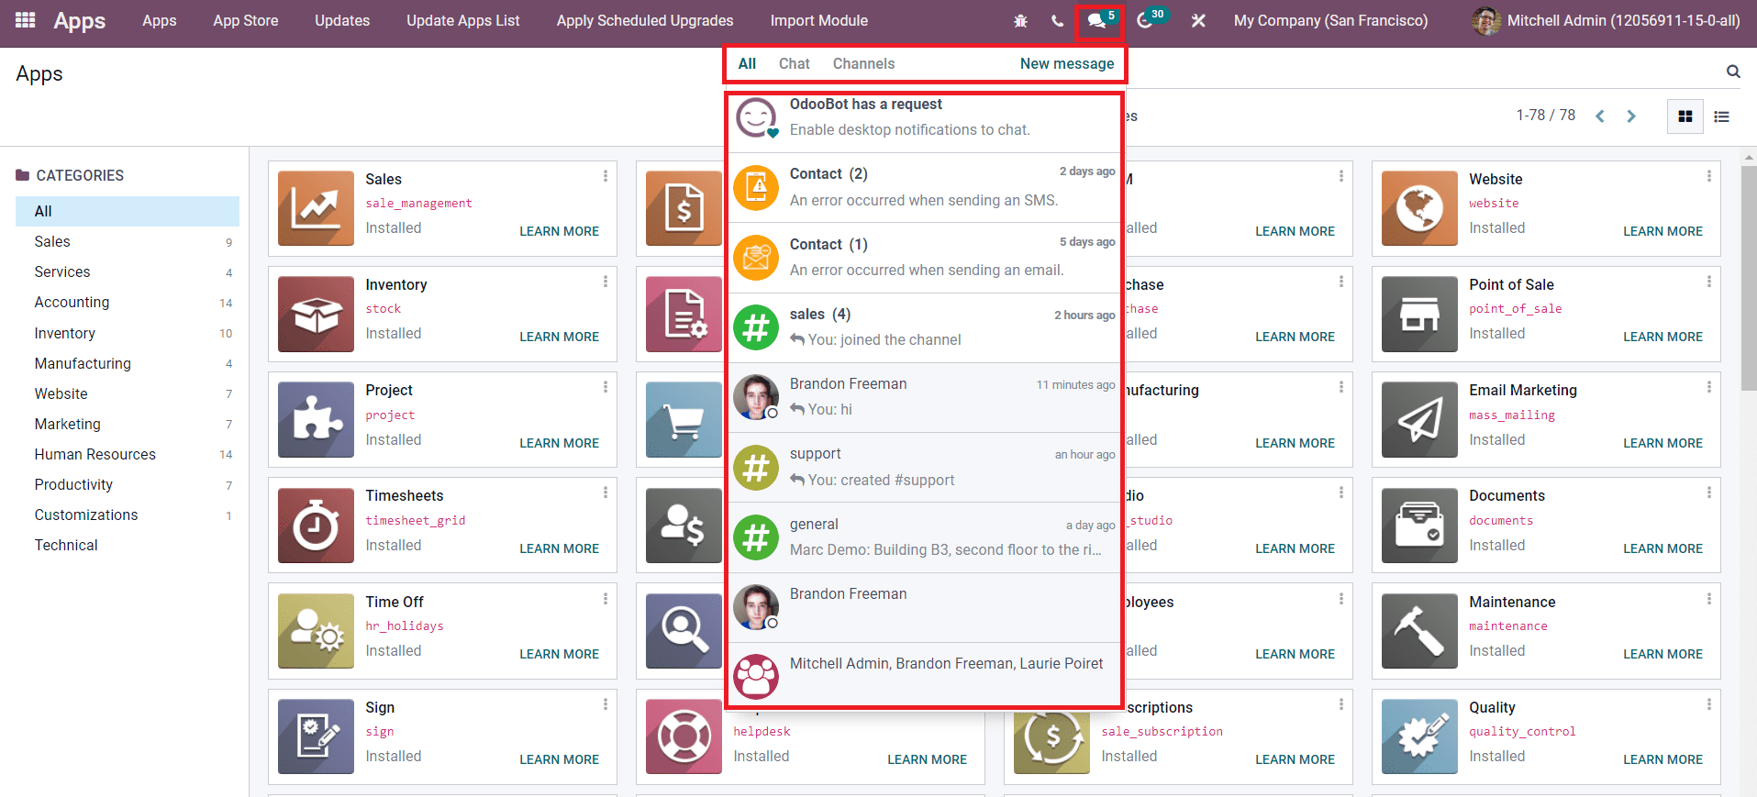The image size is (1757, 797).
Task: Click LEARN MORE on the Quality card
Action: tap(1662, 759)
